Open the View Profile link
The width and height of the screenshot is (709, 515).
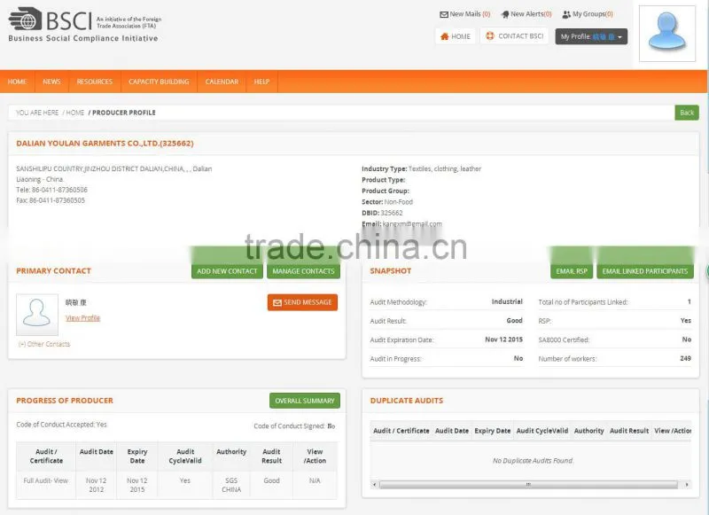(82, 318)
